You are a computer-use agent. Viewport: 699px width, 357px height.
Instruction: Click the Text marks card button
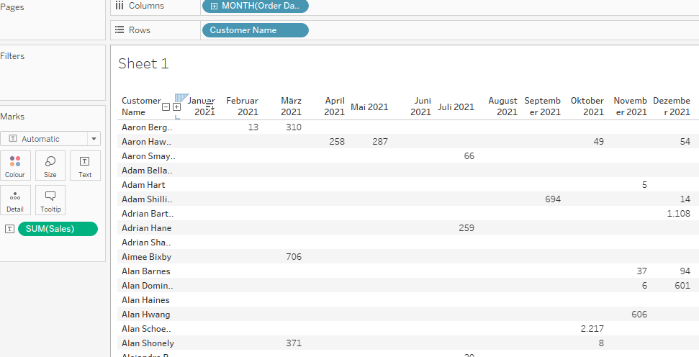pyautogui.click(x=85, y=166)
